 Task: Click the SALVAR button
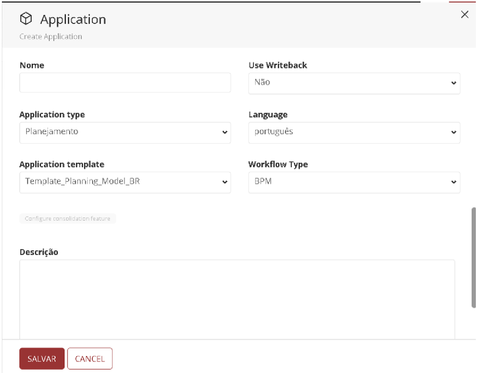pos(42,359)
